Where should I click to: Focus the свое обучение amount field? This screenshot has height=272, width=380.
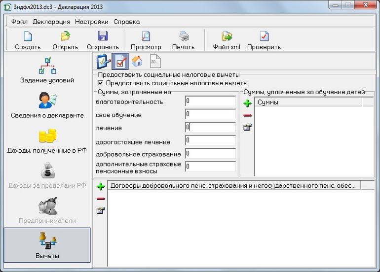[211, 114]
